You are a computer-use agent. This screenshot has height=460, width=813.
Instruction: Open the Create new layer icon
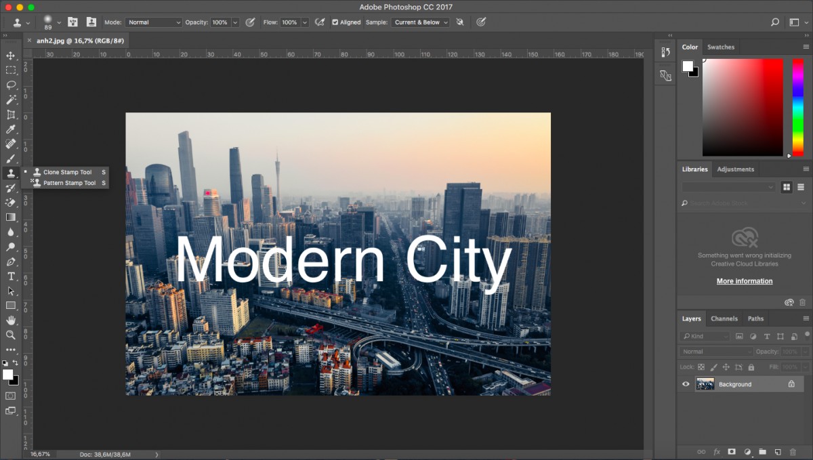[x=777, y=451]
